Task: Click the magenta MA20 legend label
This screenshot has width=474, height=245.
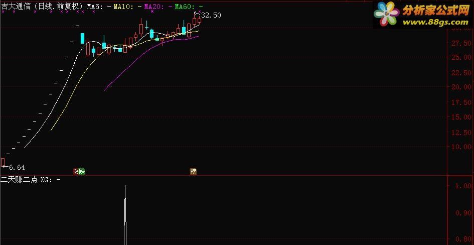Action: 159,7
